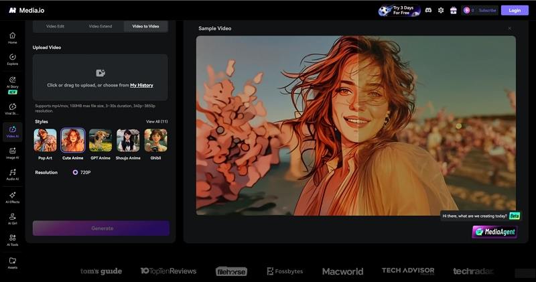Click the TopTenReviews logo
The image size is (536, 282).
[168, 271]
